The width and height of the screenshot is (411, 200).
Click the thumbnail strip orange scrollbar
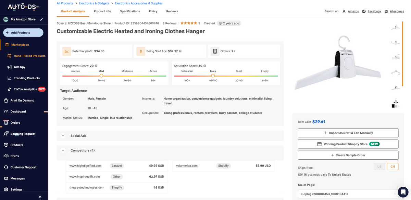pos(402,53)
